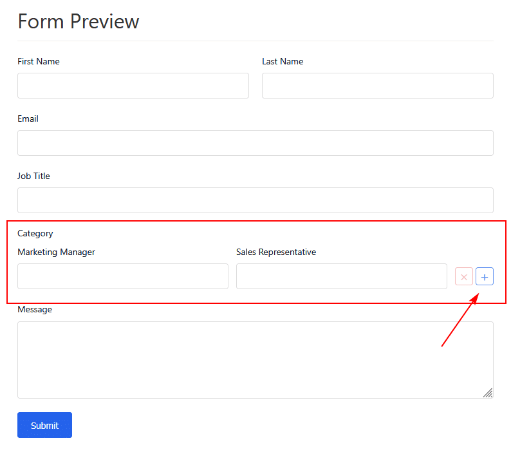Click the Form Preview heading
The width and height of the screenshot is (511, 454).
pos(79,22)
